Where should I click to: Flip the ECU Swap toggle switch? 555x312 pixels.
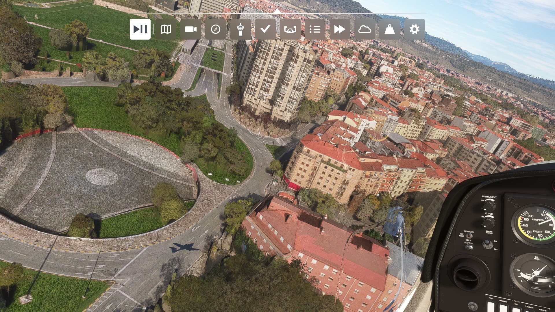pyautogui.click(x=469, y=236)
